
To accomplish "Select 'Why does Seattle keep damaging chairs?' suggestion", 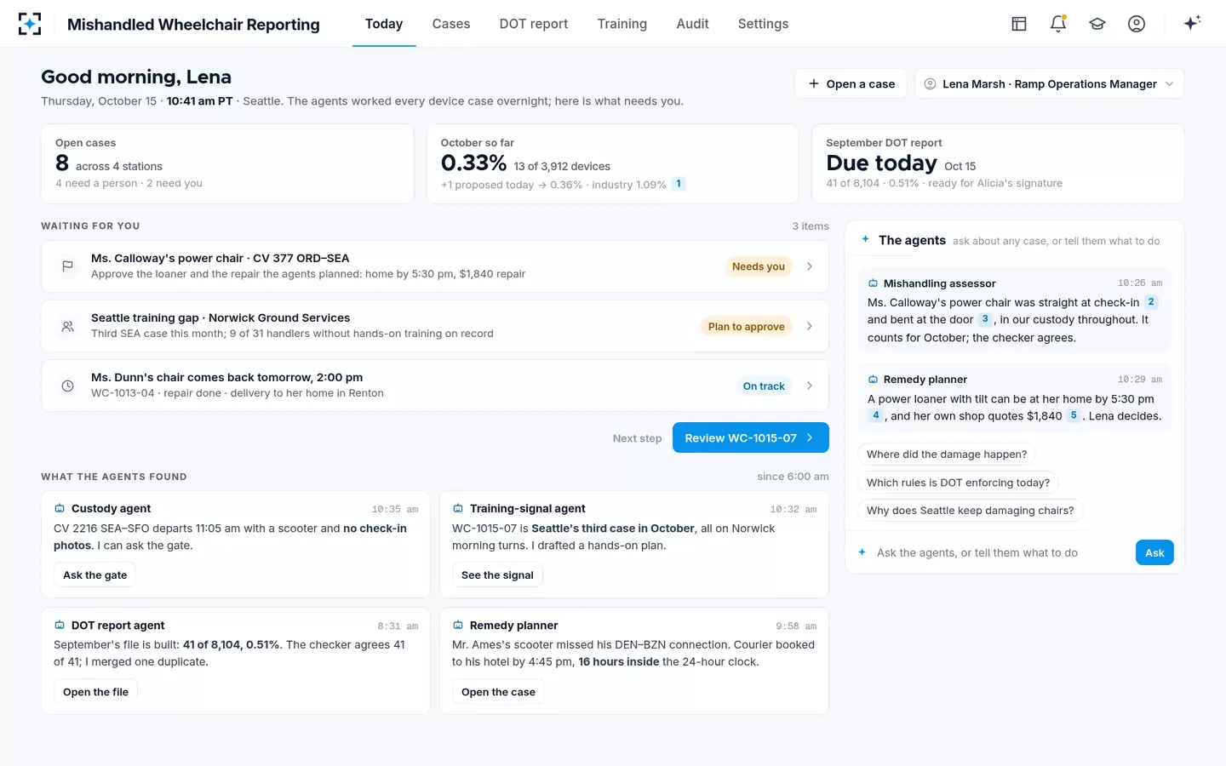I will 971,510.
